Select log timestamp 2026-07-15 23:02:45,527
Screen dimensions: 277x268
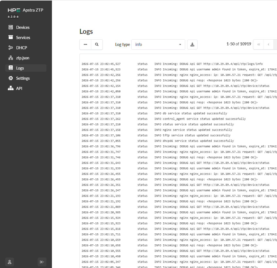tap(101, 64)
